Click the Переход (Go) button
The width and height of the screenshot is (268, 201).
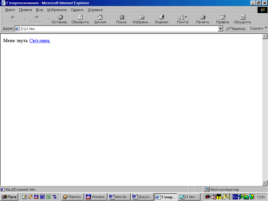point(236,29)
